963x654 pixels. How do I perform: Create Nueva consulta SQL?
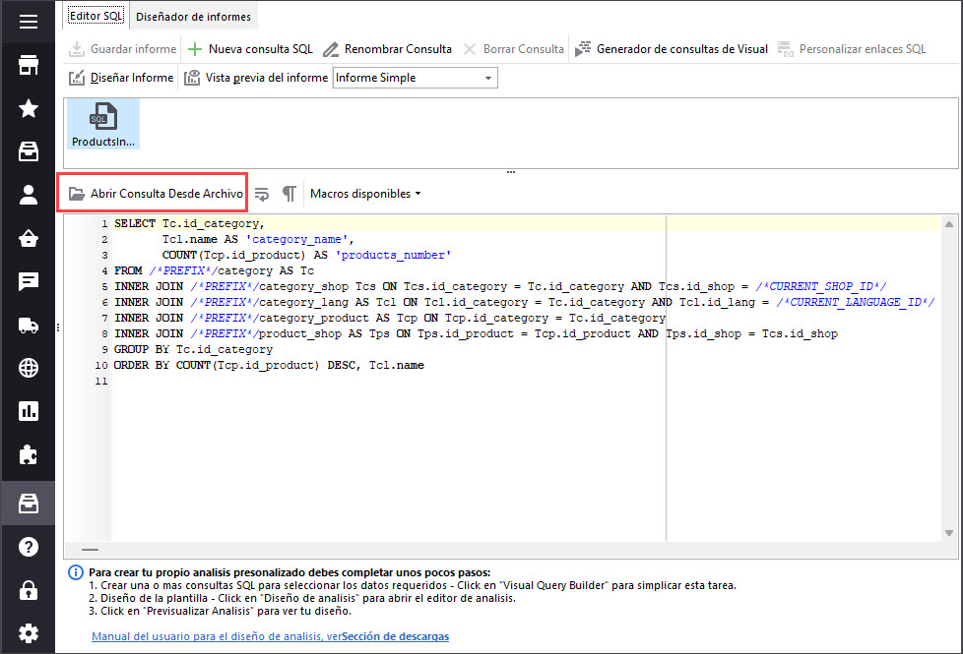250,49
